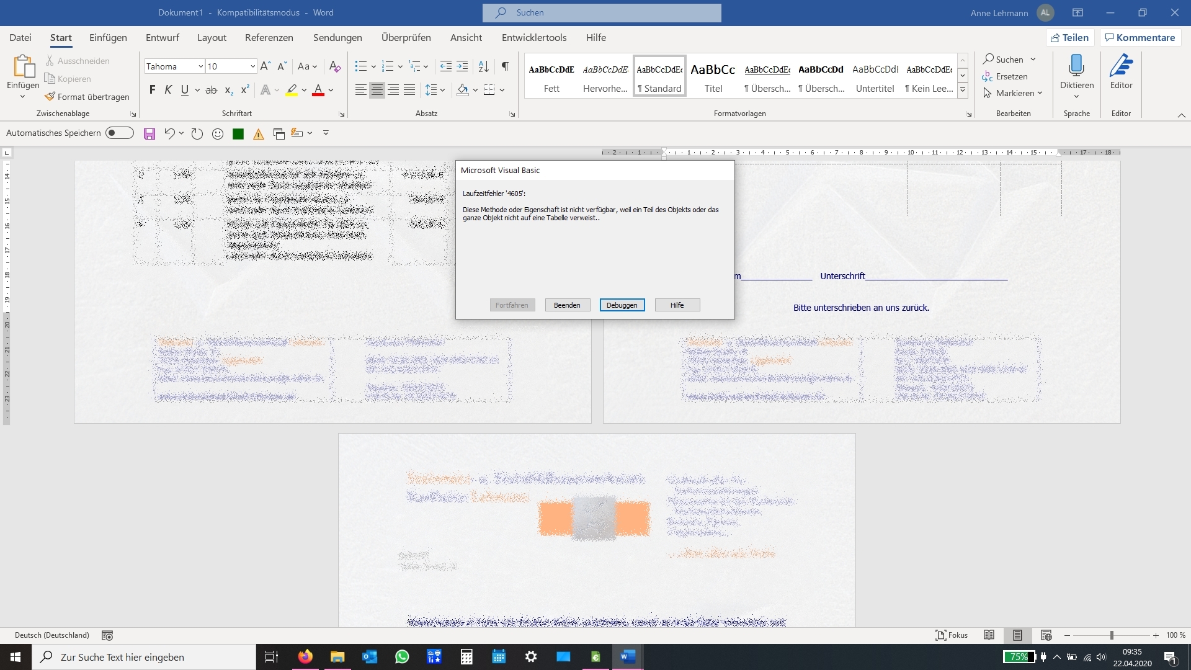1191x670 pixels.
Task: Click the Debuggen button in dialog
Action: (x=622, y=305)
